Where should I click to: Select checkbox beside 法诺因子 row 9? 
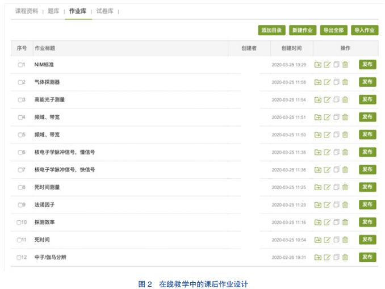(x=20, y=205)
